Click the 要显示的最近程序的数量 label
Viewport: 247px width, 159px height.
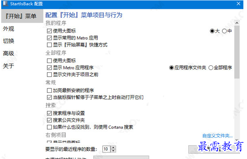pos(71,149)
